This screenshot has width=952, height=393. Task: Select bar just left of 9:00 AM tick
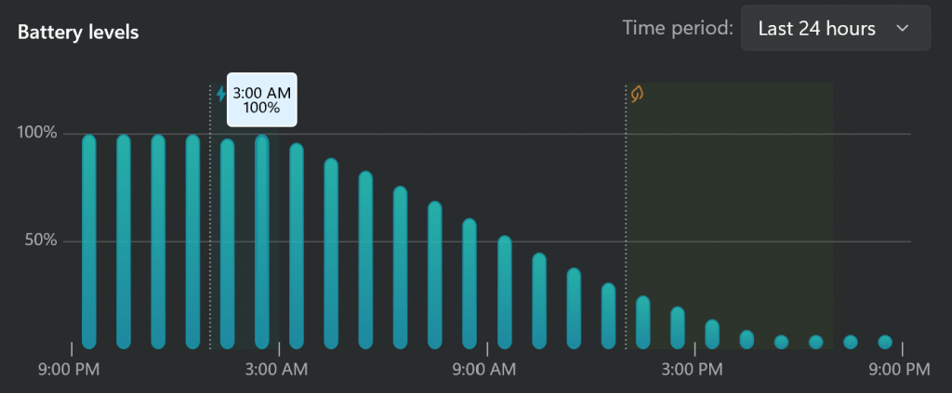469,284
